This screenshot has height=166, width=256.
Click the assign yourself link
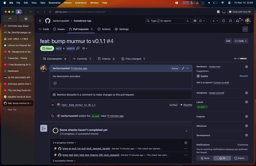click(x=217, y=93)
